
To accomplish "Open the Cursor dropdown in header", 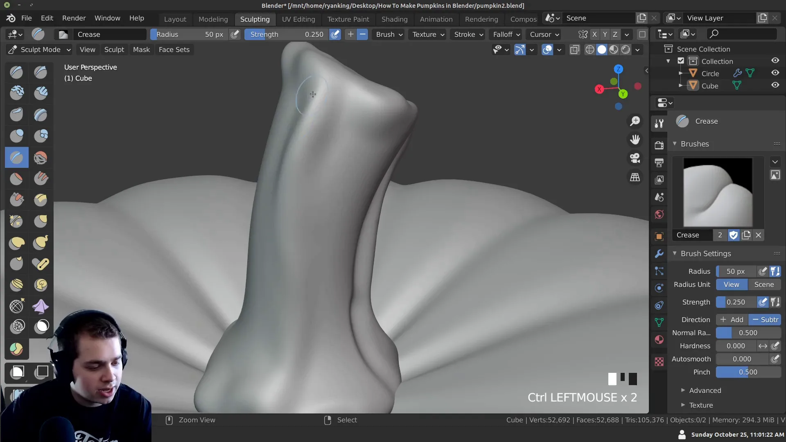I will (544, 34).
